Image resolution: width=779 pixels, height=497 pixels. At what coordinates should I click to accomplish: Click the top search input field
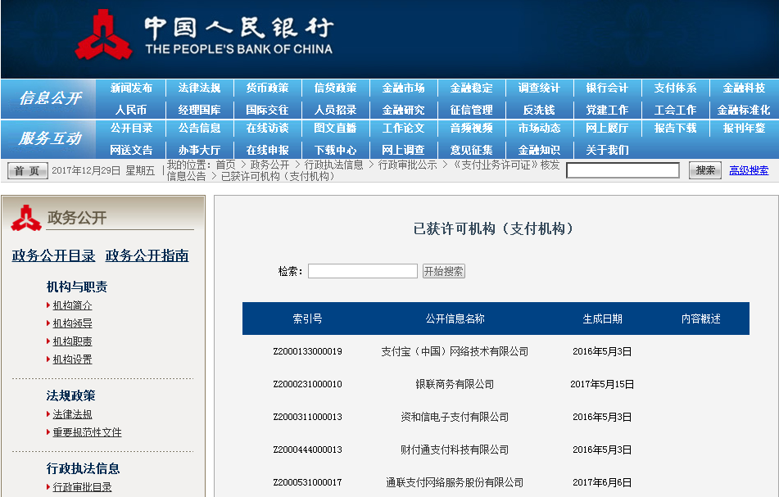pyautogui.click(x=623, y=170)
